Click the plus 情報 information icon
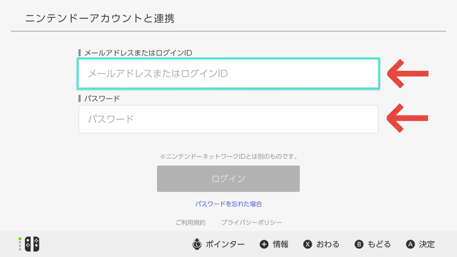457x257 pixels. (x=264, y=244)
